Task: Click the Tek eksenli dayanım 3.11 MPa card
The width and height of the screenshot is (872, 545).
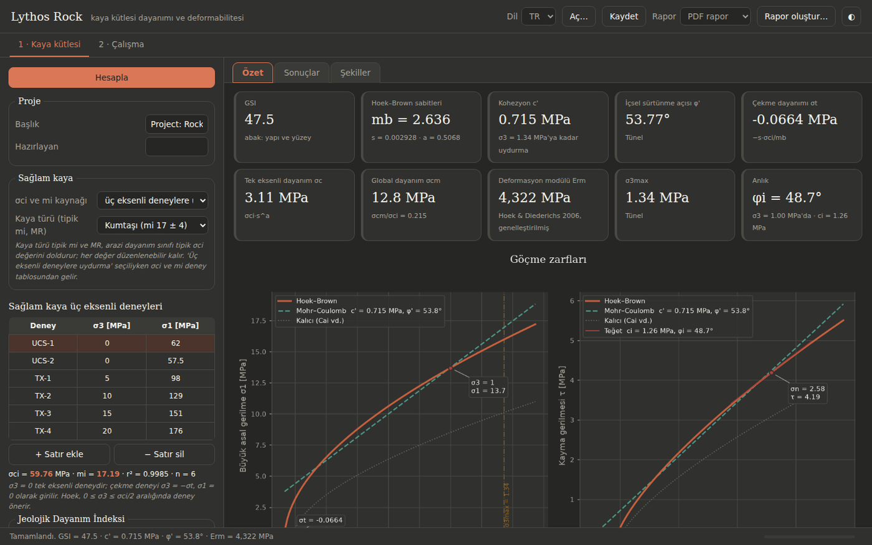Action: coord(294,205)
